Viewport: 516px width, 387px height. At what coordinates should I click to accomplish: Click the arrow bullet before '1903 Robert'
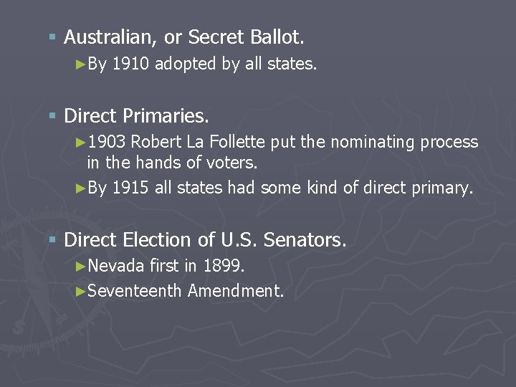click(x=80, y=142)
